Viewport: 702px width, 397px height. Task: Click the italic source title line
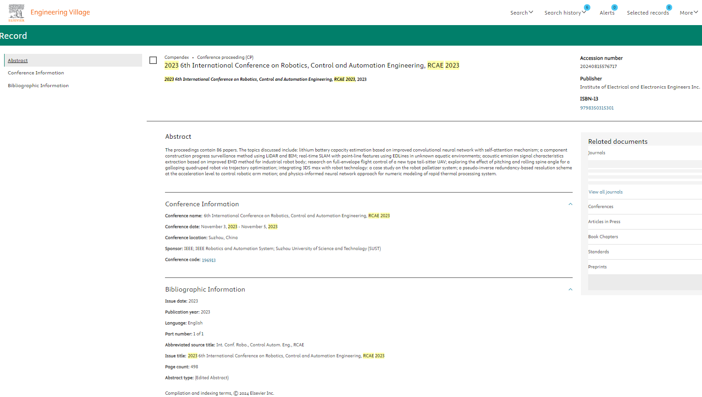pyautogui.click(x=266, y=79)
